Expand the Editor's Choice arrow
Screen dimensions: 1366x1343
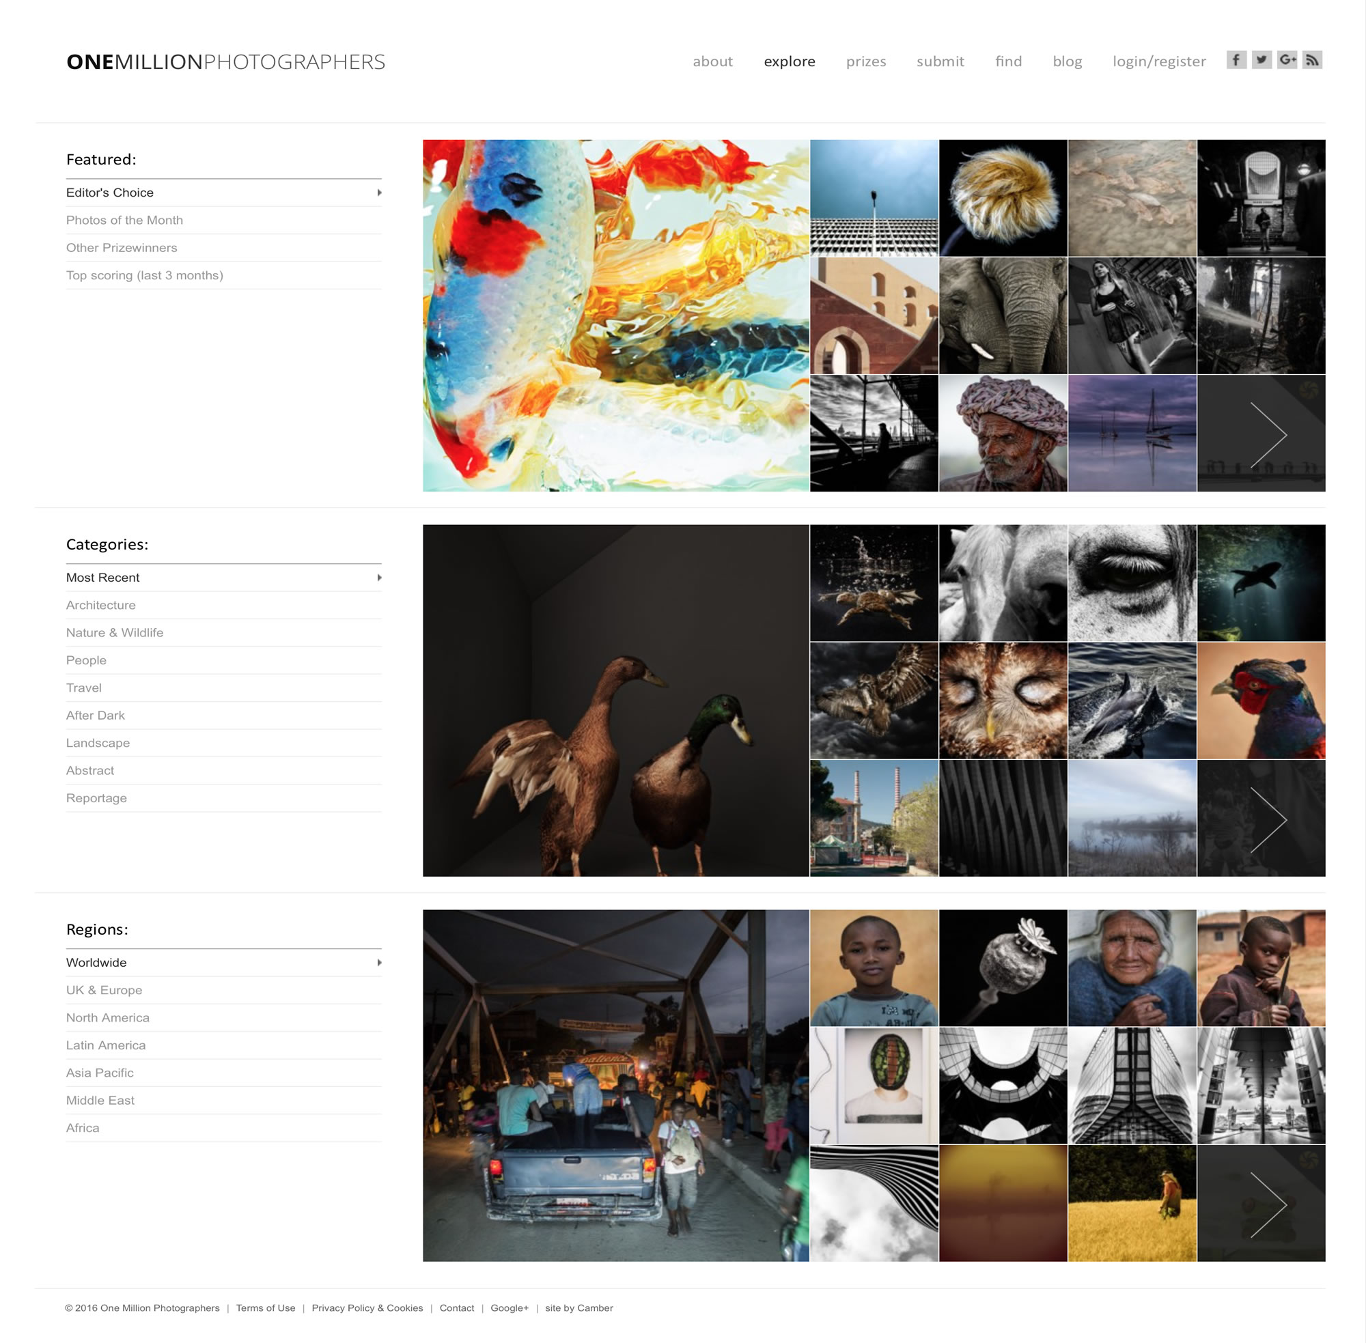[379, 193]
